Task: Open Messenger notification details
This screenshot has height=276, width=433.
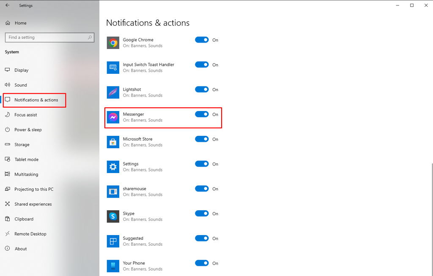Action: (x=143, y=117)
